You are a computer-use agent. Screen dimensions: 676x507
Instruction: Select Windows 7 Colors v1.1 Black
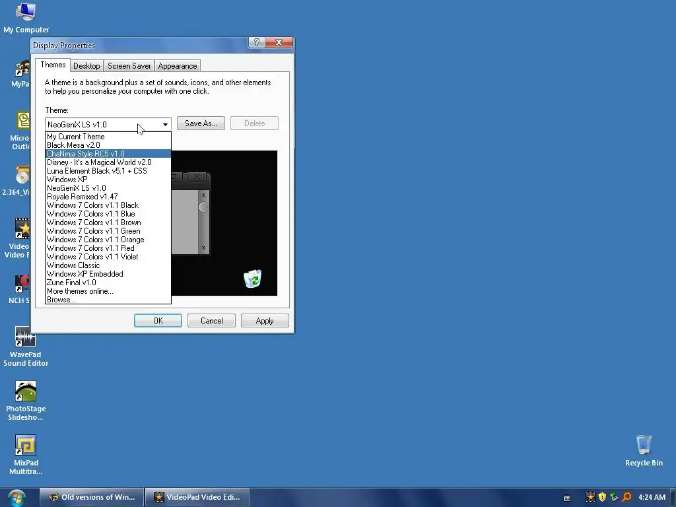(x=108, y=205)
